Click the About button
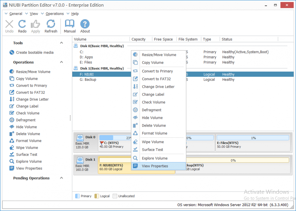Viewport: 296px width, 211px height. click(85, 26)
